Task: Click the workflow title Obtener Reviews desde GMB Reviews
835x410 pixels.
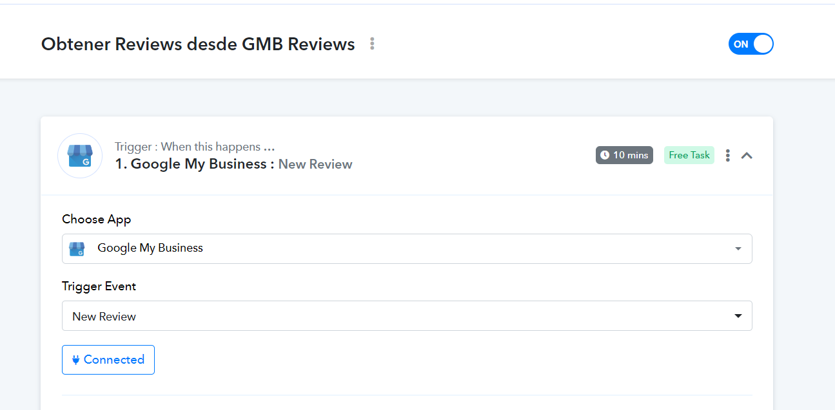Action: (x=198, y=44)
